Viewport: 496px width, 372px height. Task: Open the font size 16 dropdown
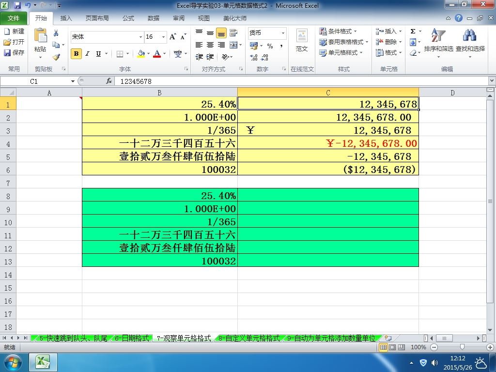(163, 37)
